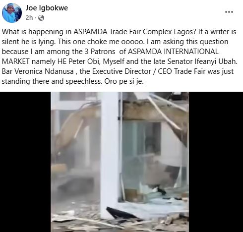This screenshot has height=232, width=243.
Task: Click the black bar left of video
Action: pyautogui.click(x=25, y=162)
